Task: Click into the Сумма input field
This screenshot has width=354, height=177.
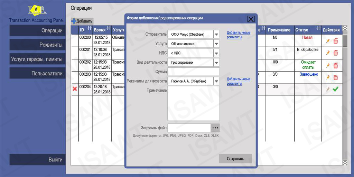Action: [194, 72]
